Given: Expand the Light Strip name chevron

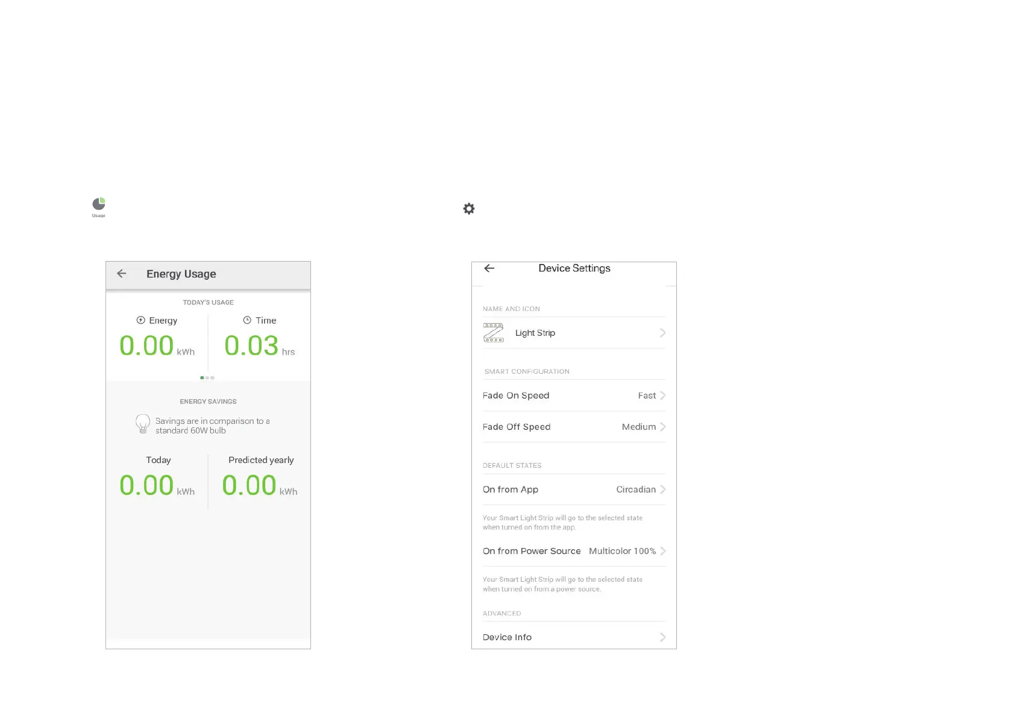Looking at the screenshot, I should coord(662,333).
